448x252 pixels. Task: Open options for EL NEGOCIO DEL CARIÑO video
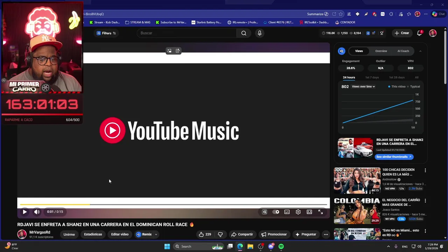pos(425,201)
